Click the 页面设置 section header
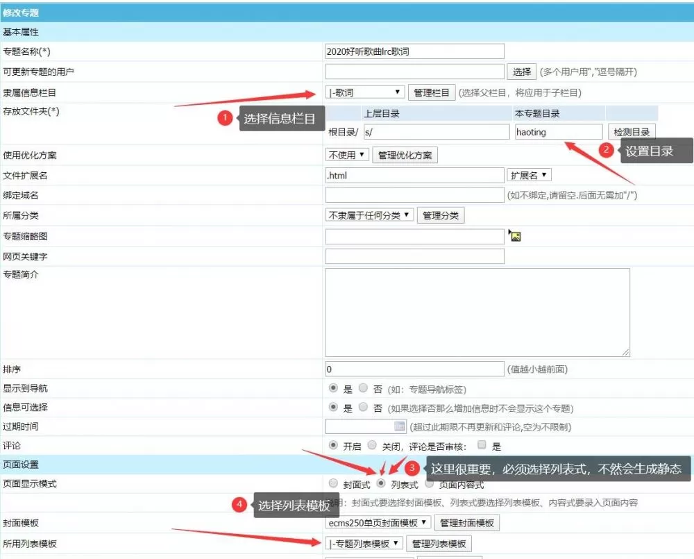This screenshot has height=559, width=694. (21, 465)
